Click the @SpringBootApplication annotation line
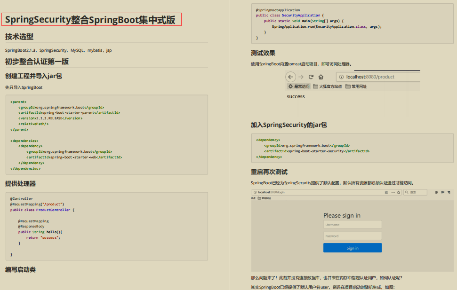 pos(278,10)
